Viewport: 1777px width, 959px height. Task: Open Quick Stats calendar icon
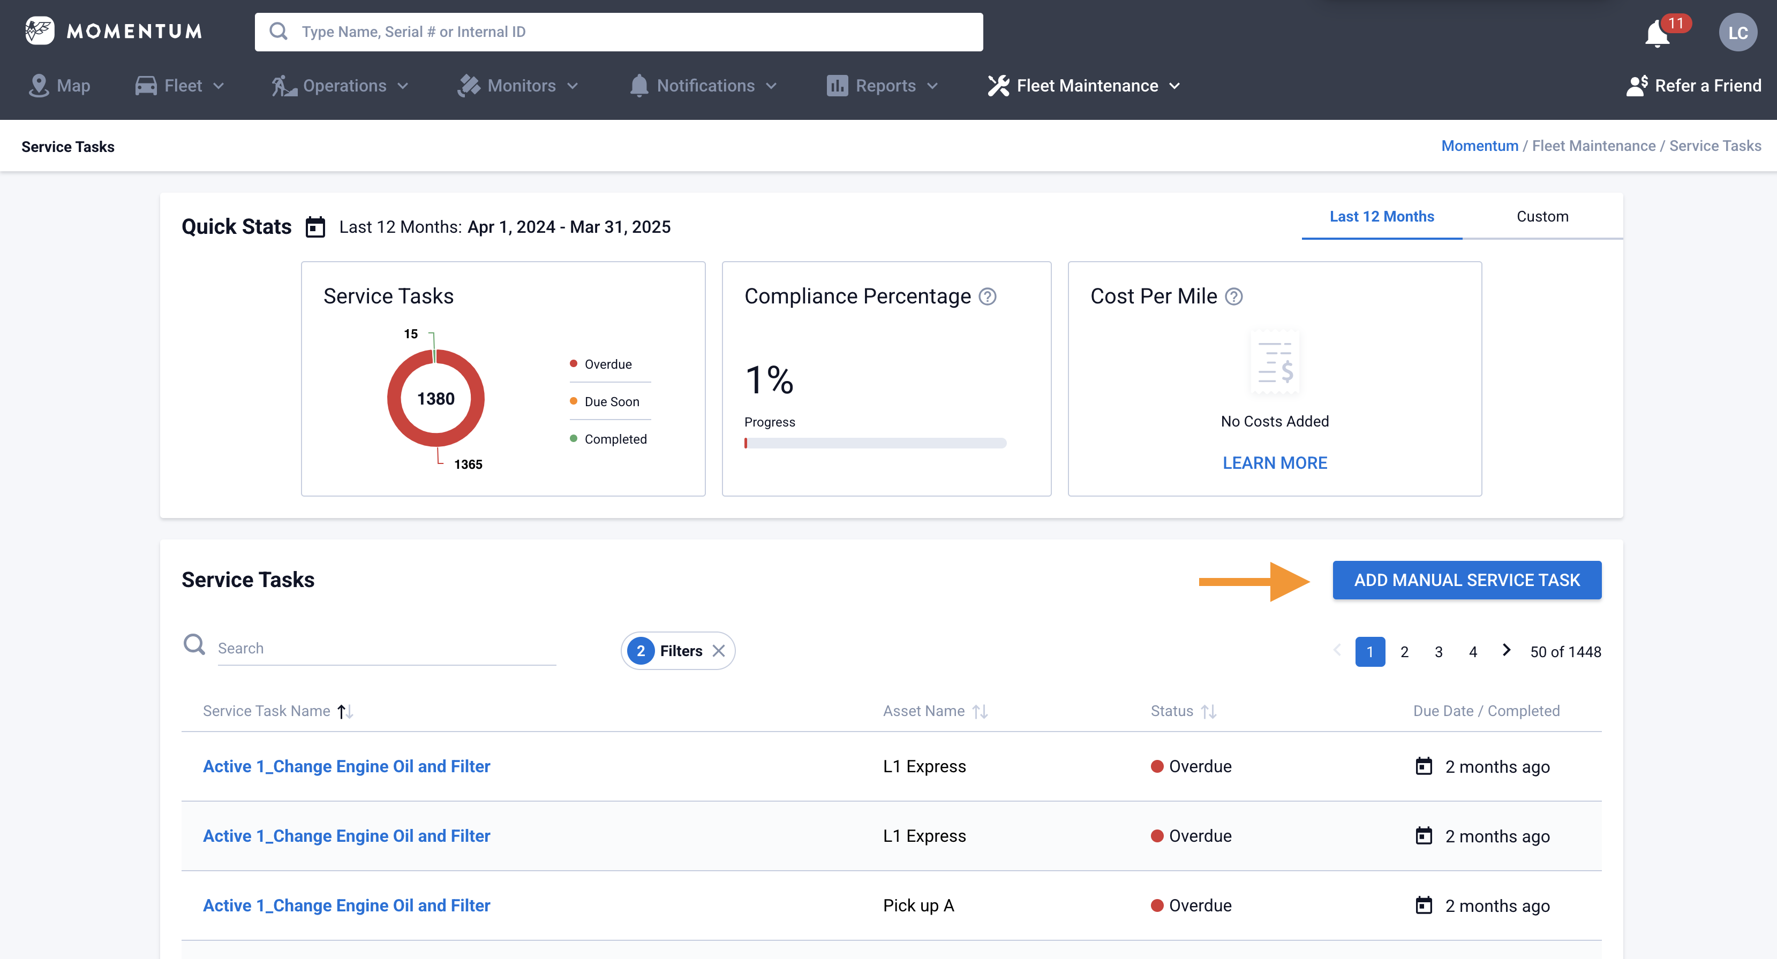[315, 227]
